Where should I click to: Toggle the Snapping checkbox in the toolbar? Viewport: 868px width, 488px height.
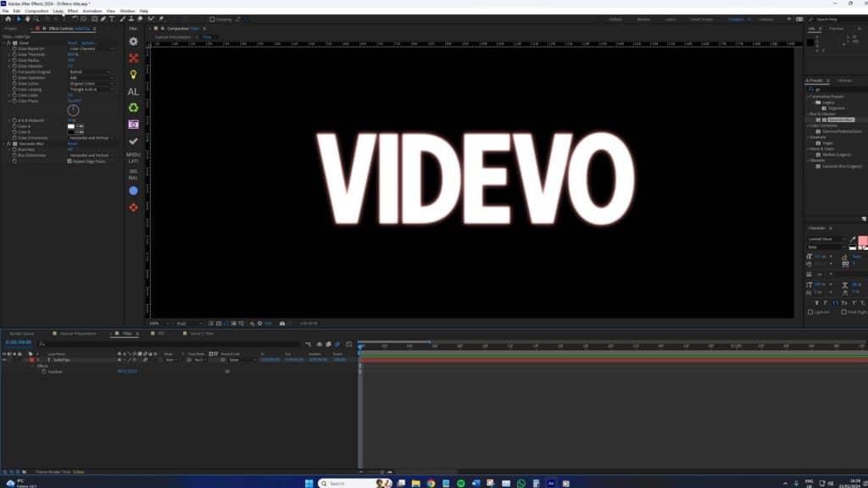[x=212, y=19]
